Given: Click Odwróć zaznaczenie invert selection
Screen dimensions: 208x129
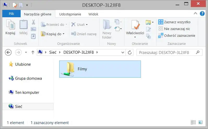Looking at the screenshot, I should point(177,35).
